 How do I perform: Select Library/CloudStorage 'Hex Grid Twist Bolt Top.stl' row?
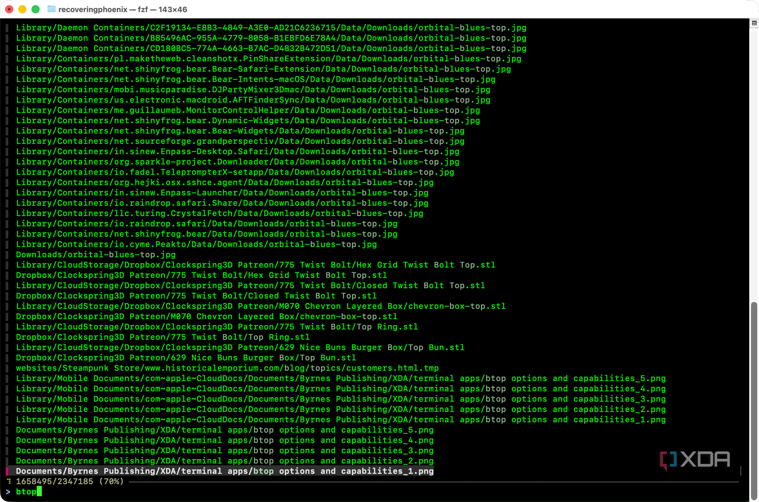point(256,265)
